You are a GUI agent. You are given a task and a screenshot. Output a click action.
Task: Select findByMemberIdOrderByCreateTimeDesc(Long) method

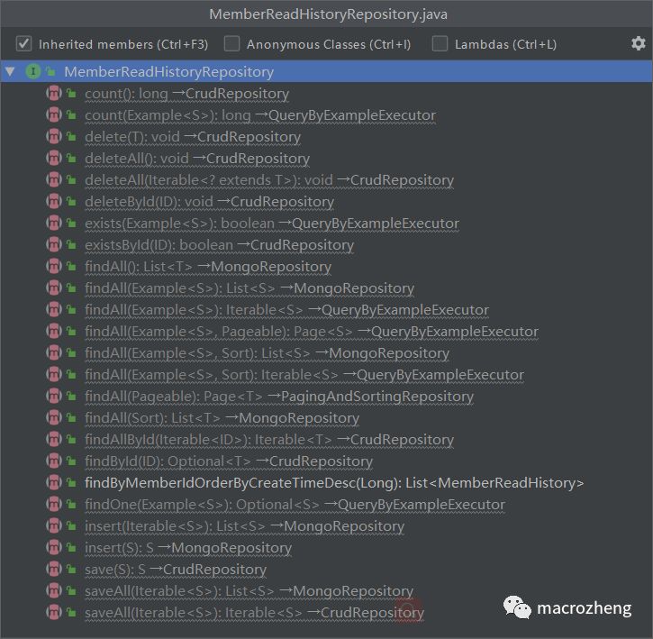(x=334, y=483)
